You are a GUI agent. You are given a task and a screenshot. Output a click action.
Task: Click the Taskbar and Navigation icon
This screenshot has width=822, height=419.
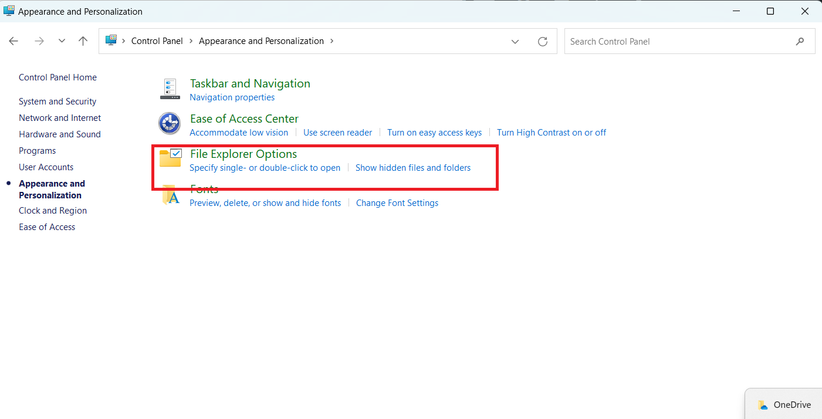(170, 89)
